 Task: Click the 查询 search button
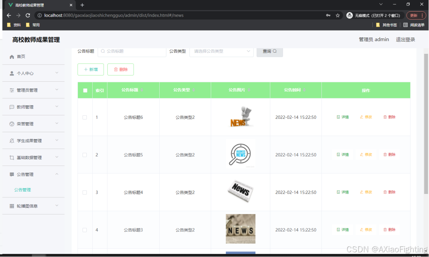[x=269, y=51]
